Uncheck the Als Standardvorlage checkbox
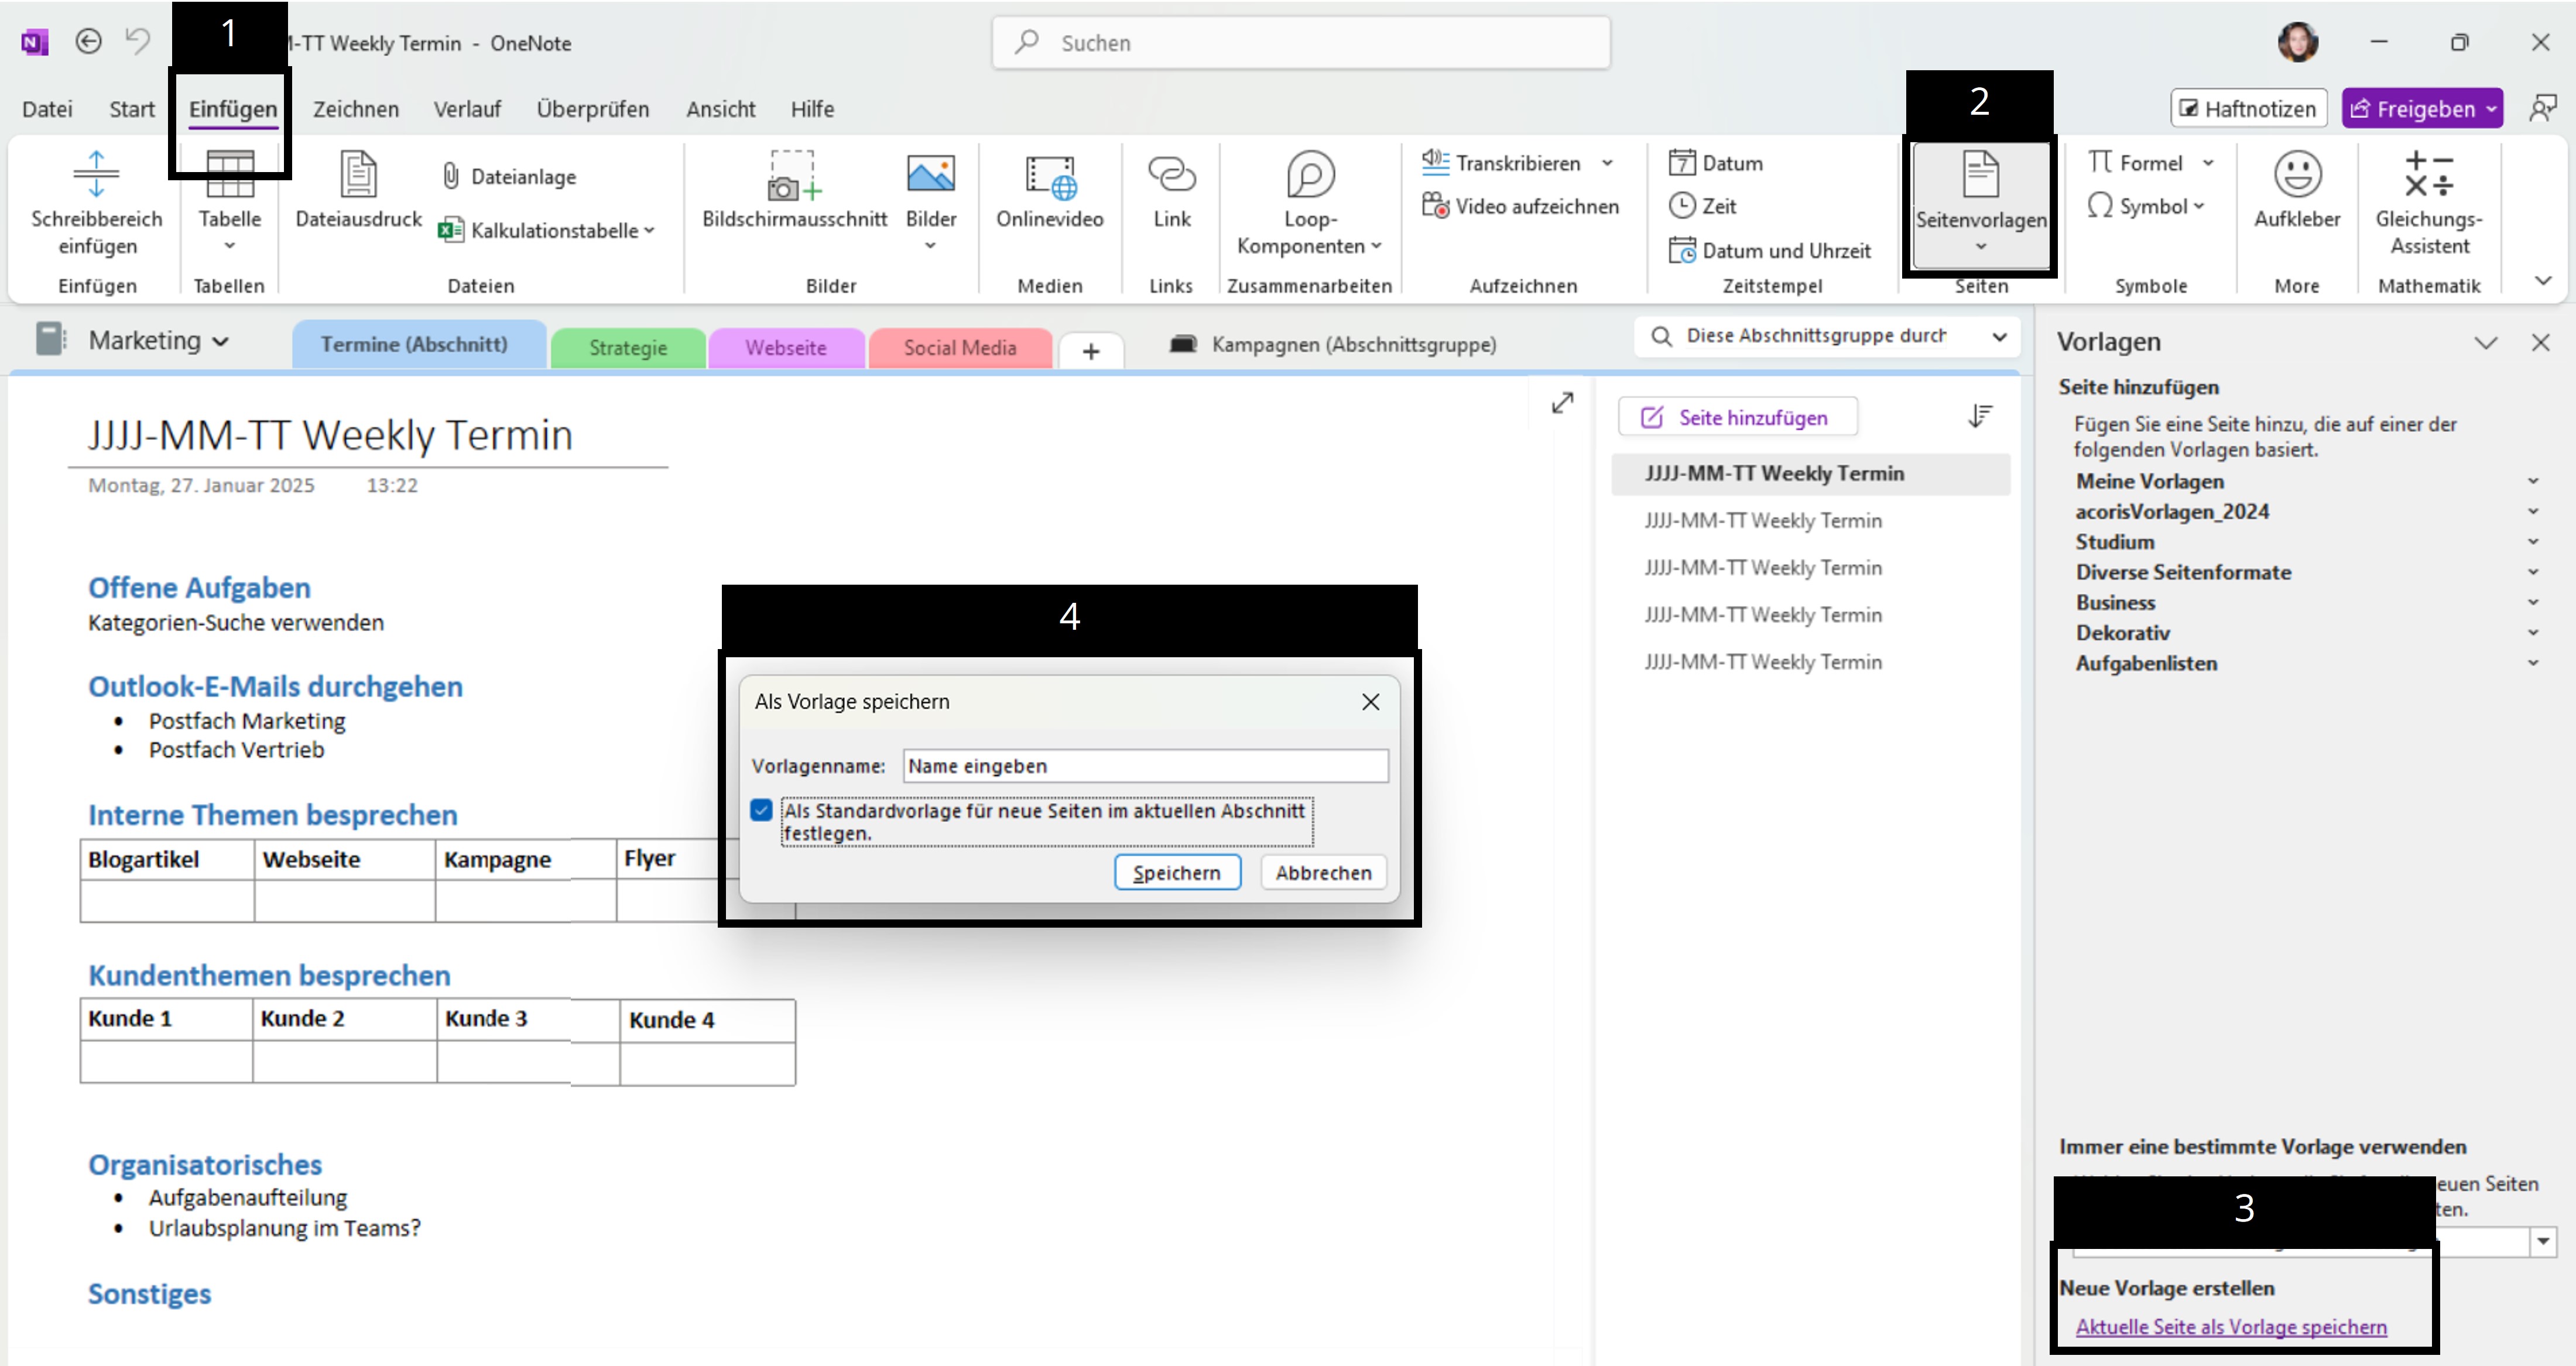Screen dimensions: 2576x1366 761,810
